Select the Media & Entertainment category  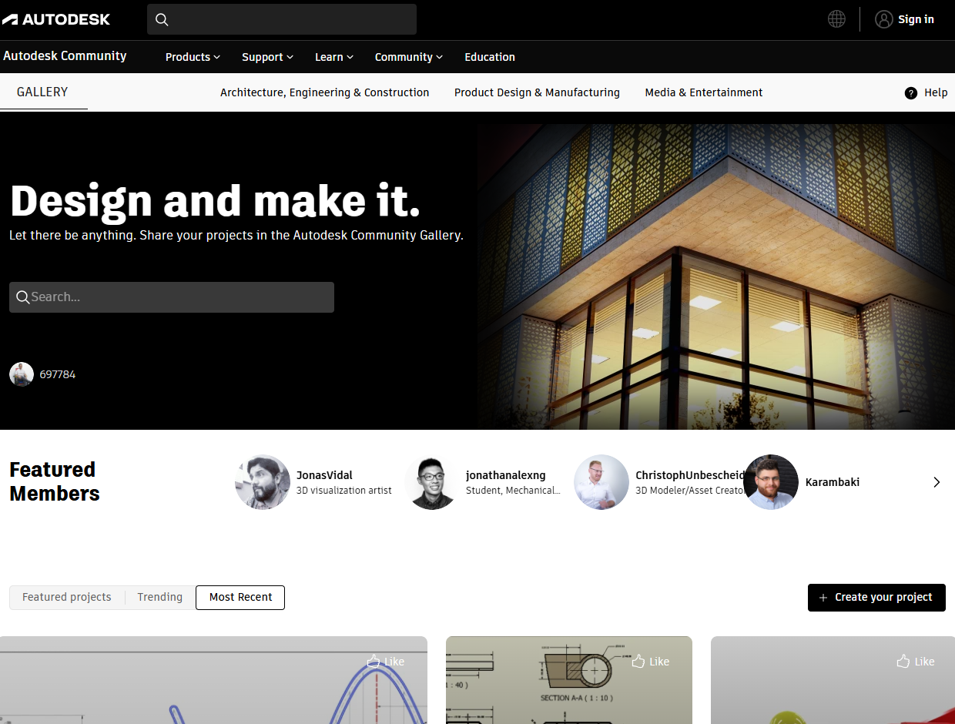click(x=703, y=92)
